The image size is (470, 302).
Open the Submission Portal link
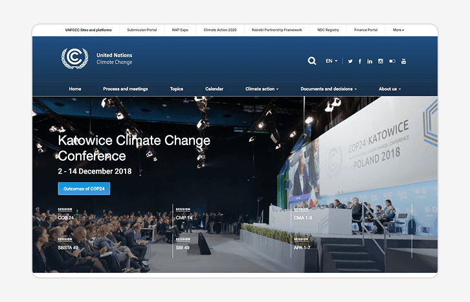click(142, 30)
